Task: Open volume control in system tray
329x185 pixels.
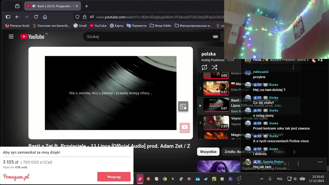Action: point(295,179)
